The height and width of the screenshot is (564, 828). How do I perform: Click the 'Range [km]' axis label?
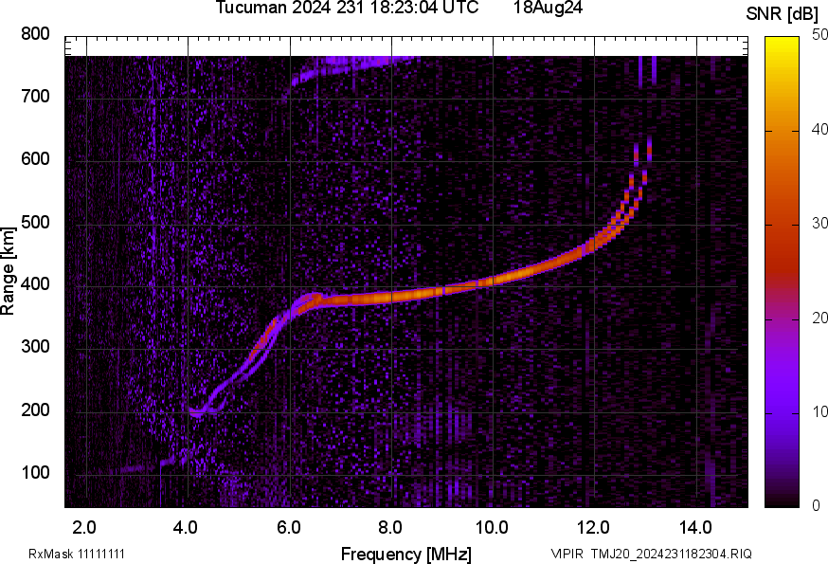click(x=8, y=271)
